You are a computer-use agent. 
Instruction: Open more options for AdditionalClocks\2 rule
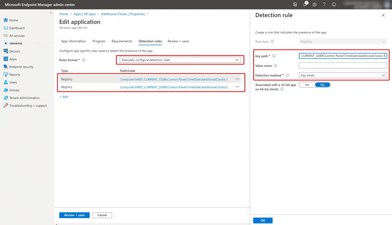(x=237, y=87)
